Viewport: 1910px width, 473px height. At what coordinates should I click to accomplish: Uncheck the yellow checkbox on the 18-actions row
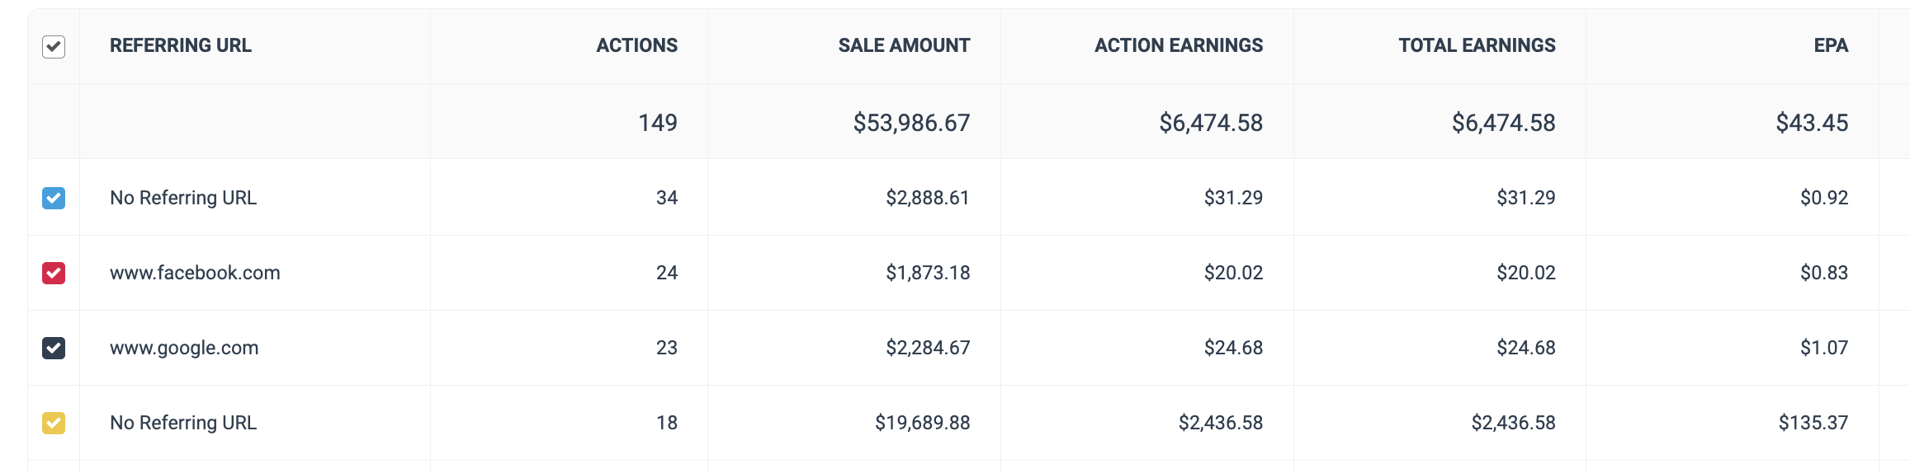54,423
